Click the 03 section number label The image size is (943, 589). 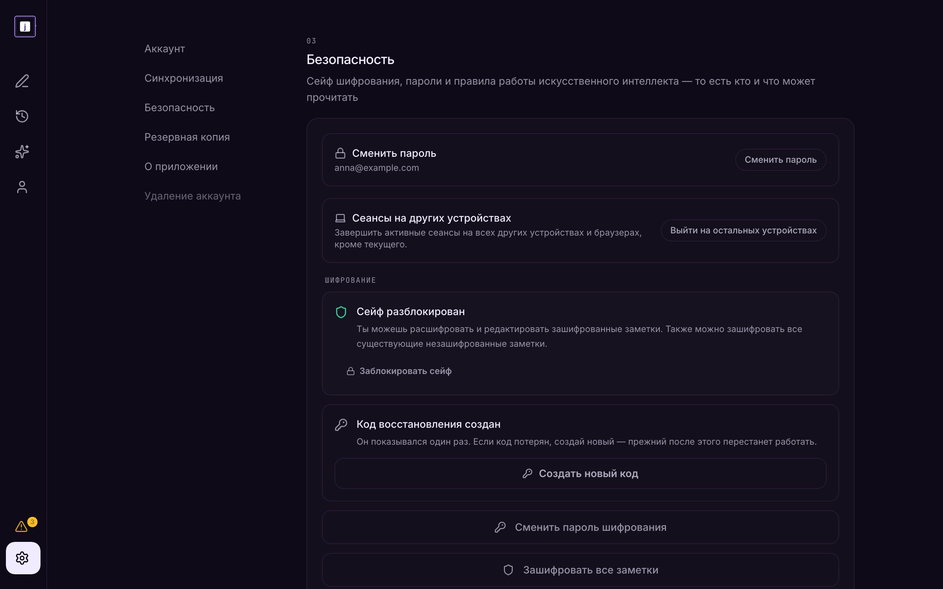[x=311, y=41]
